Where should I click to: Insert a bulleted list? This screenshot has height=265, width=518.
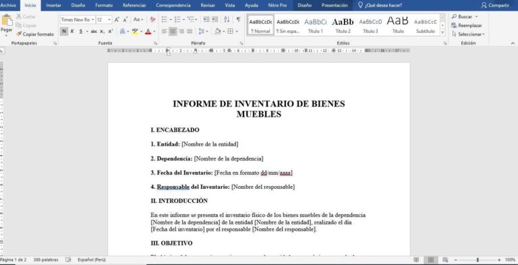click(164, 20)
